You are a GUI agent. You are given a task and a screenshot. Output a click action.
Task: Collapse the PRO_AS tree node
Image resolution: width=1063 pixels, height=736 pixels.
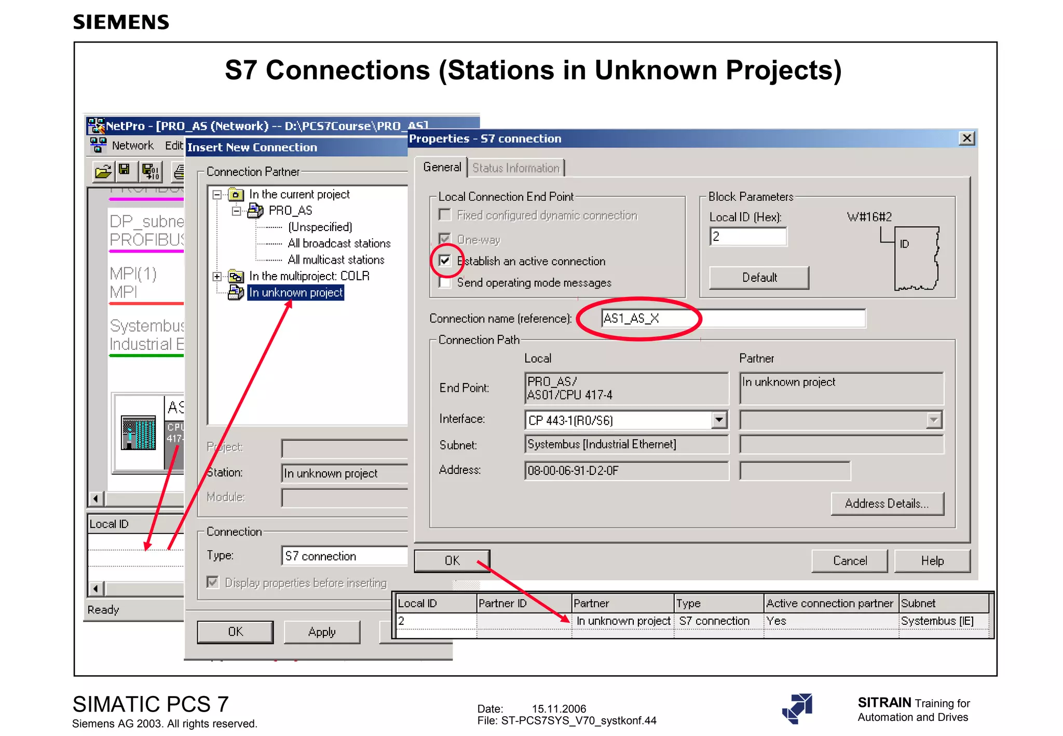pos(236,211)
